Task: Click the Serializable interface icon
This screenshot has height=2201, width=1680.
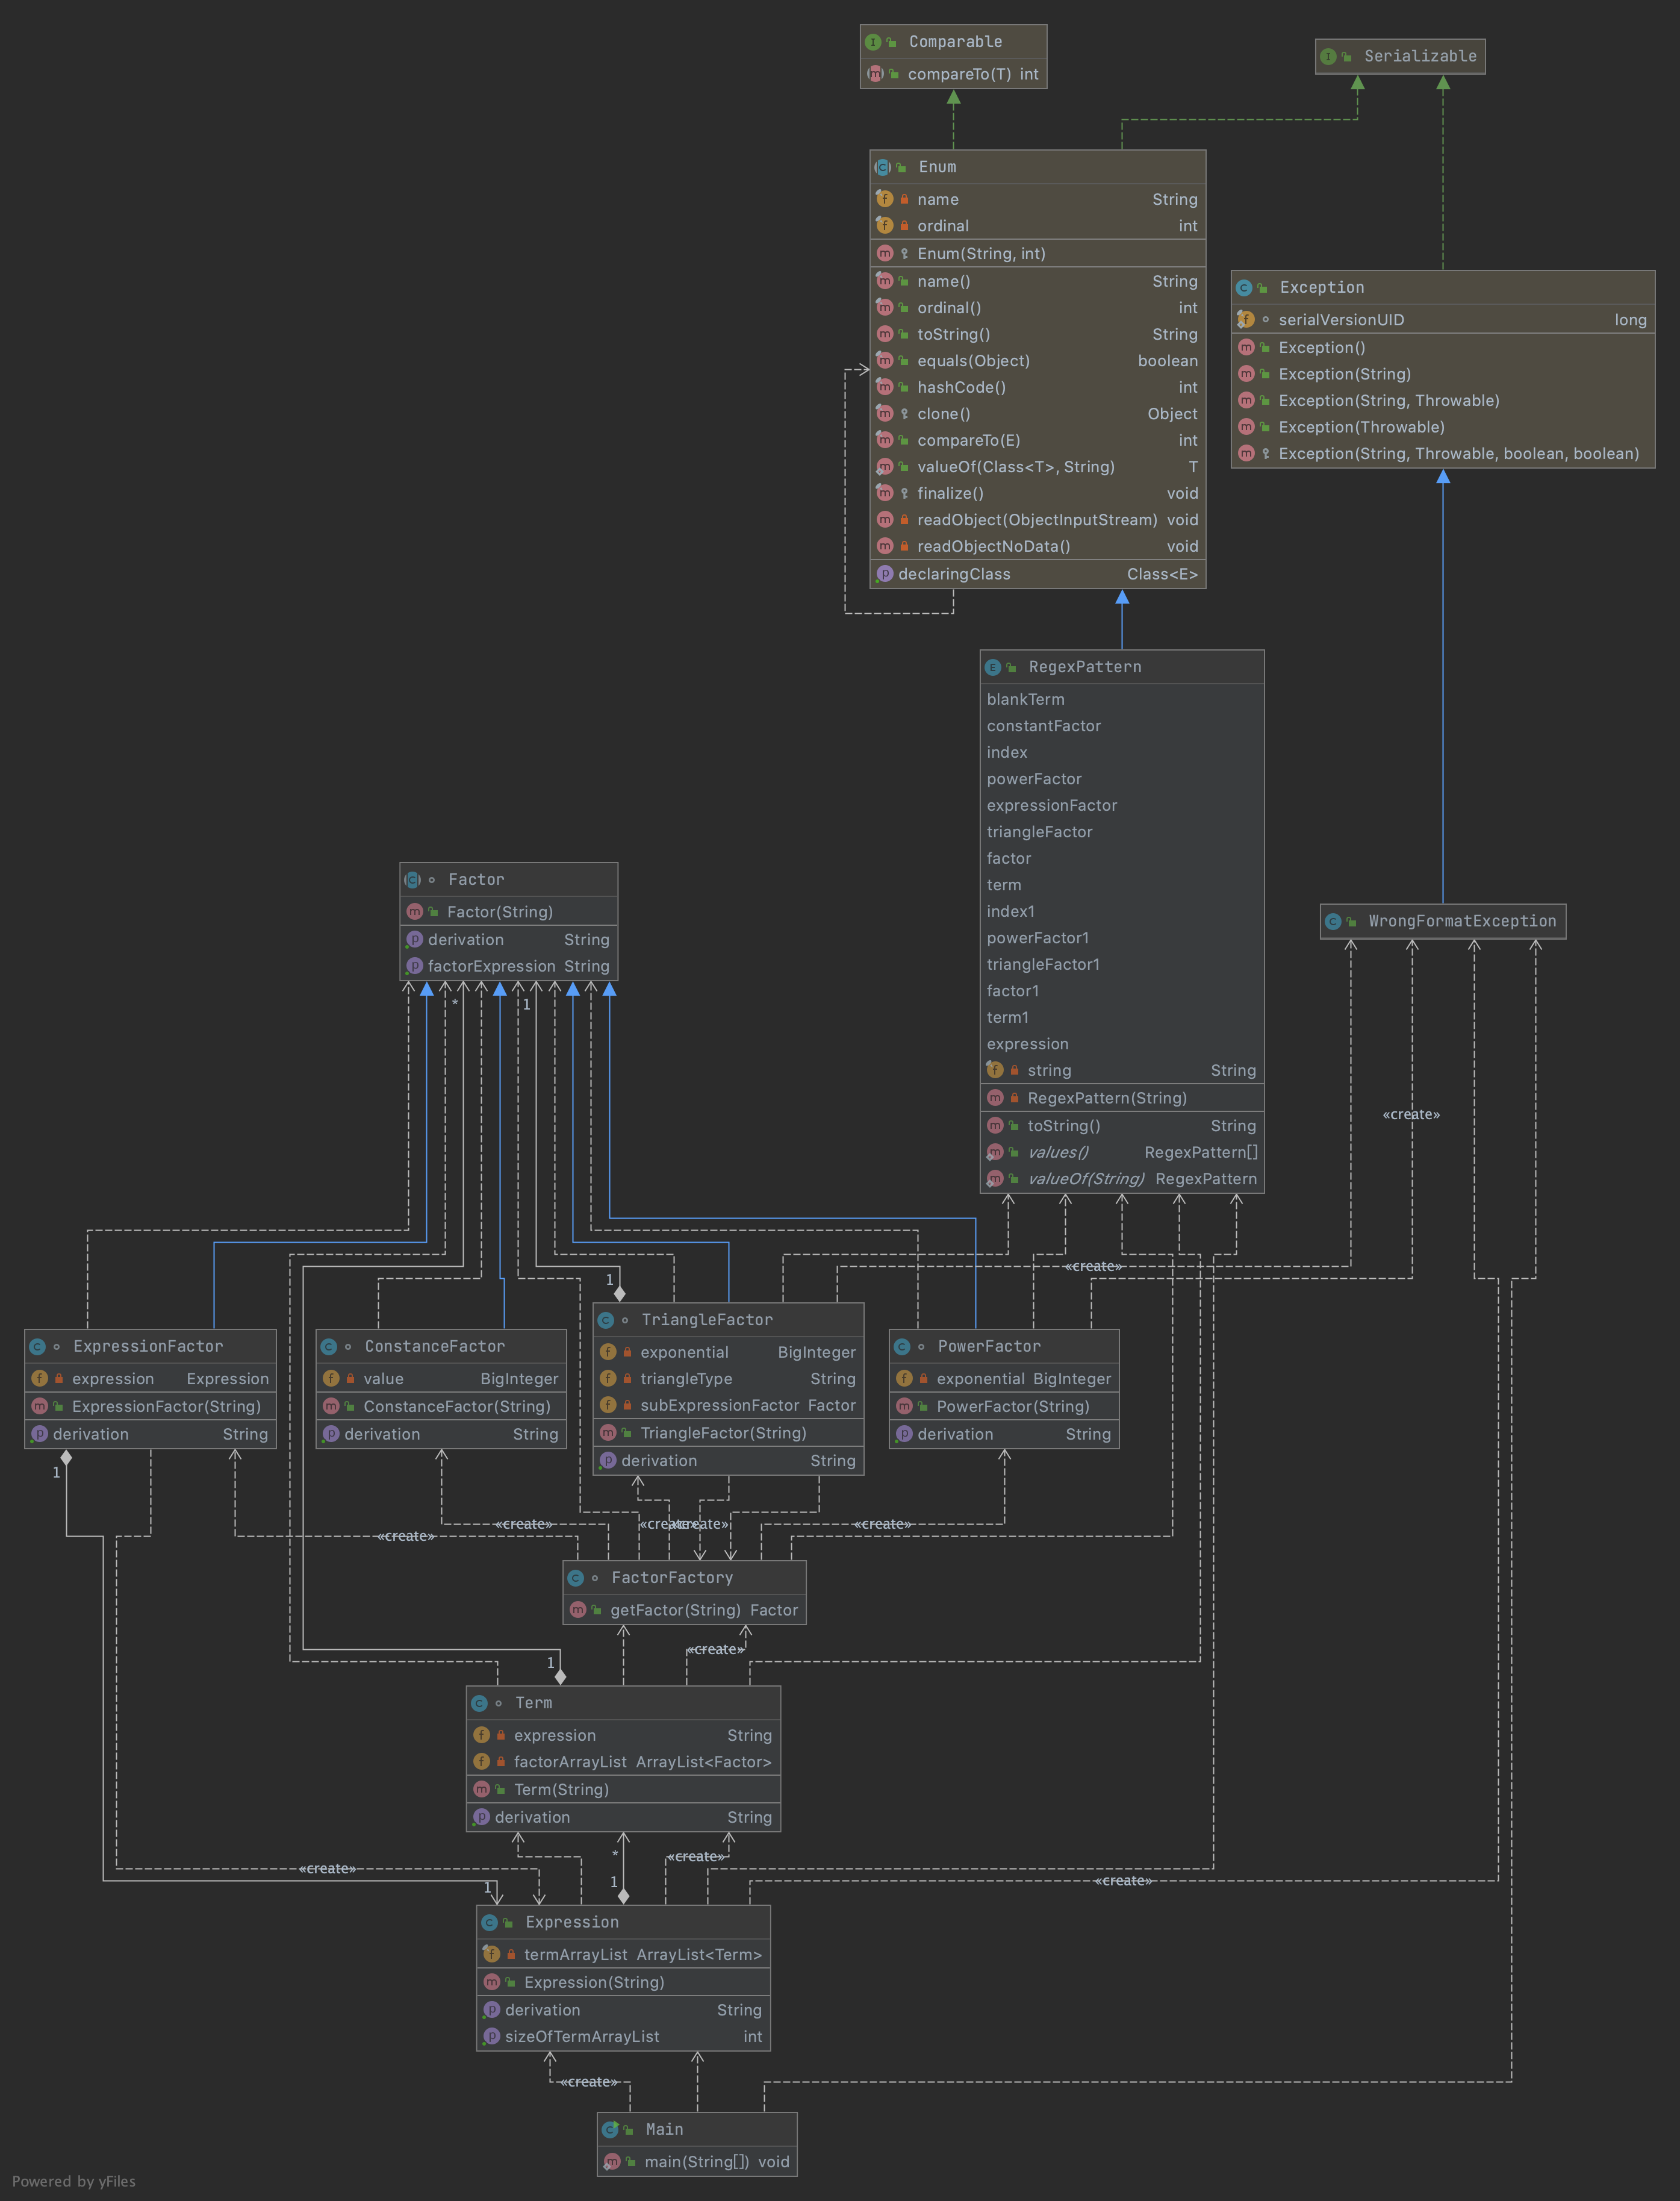Action: click(x=1328, y=57)
